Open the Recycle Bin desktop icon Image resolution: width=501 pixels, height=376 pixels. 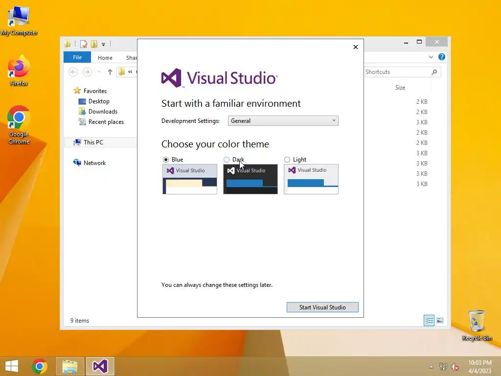tap(477, 325)
